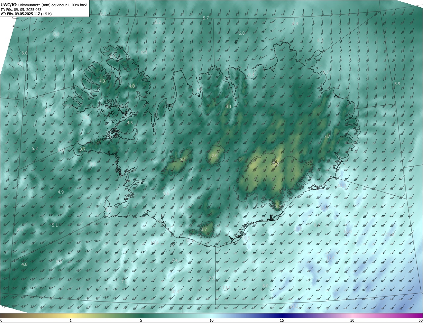The height and width of the screenshot is (323, 423).
Task: Click the '30' tick on the color scale
Action: [x=352, y=320]
